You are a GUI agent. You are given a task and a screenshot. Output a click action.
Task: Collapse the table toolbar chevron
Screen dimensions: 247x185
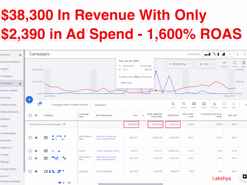click(245, 105)
